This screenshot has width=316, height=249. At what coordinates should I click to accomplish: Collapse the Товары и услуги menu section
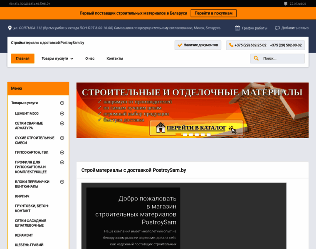pos(62,103)
